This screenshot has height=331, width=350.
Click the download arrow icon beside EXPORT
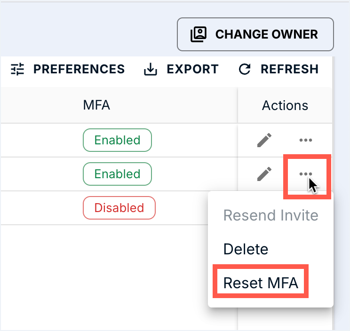click(150, 70)
